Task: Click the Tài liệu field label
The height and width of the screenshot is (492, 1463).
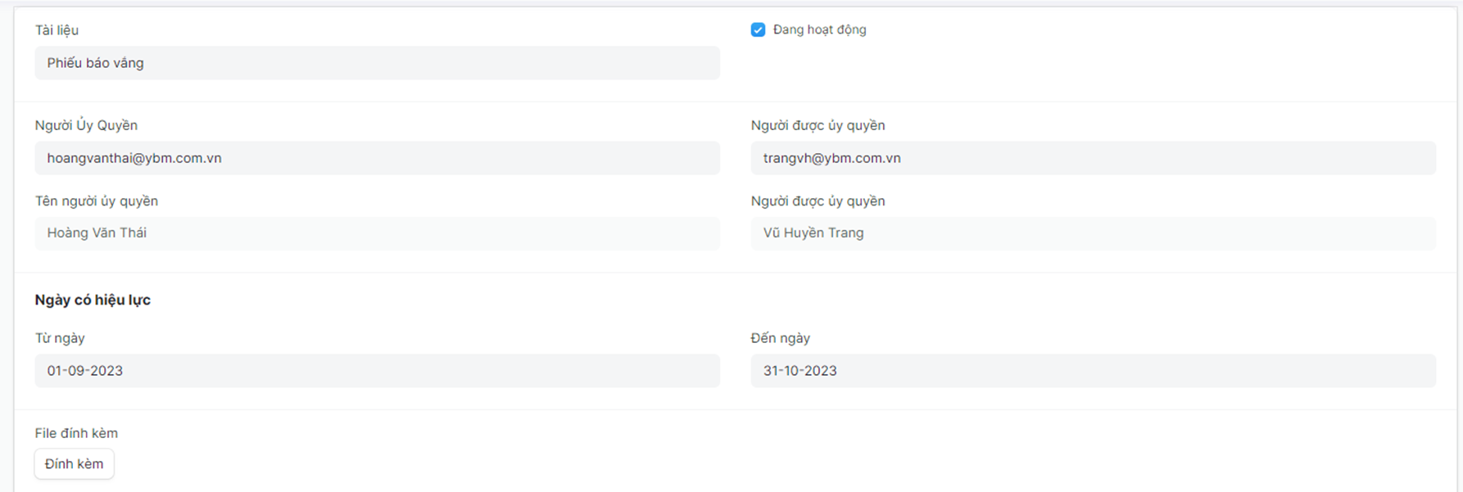Action: 57,30
